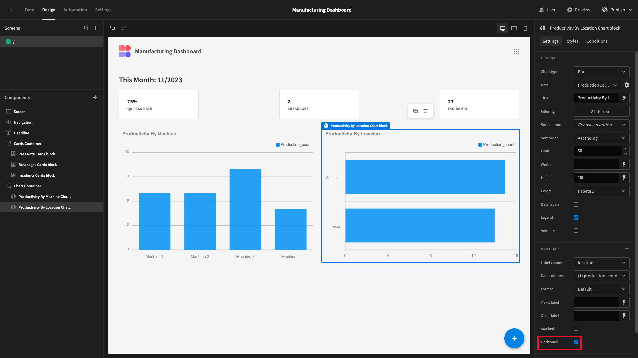Enable the Stacked checkbox
Screen dimensions: 638x358
(576, 329)
